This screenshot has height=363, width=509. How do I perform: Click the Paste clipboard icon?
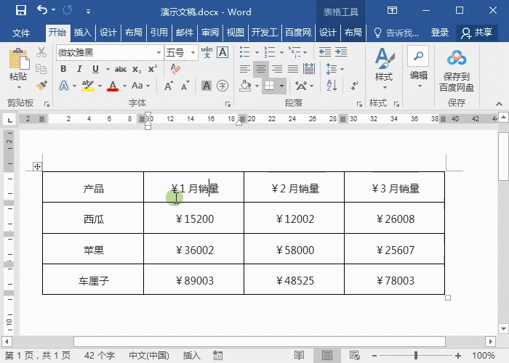tap(19, 59)
